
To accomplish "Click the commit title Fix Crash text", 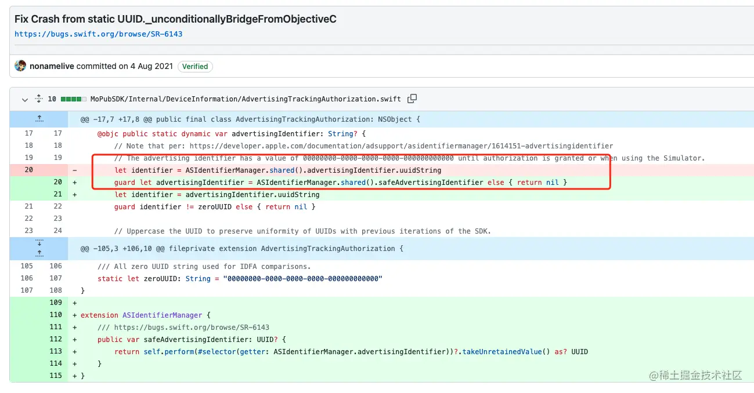I will pos(175,19).
